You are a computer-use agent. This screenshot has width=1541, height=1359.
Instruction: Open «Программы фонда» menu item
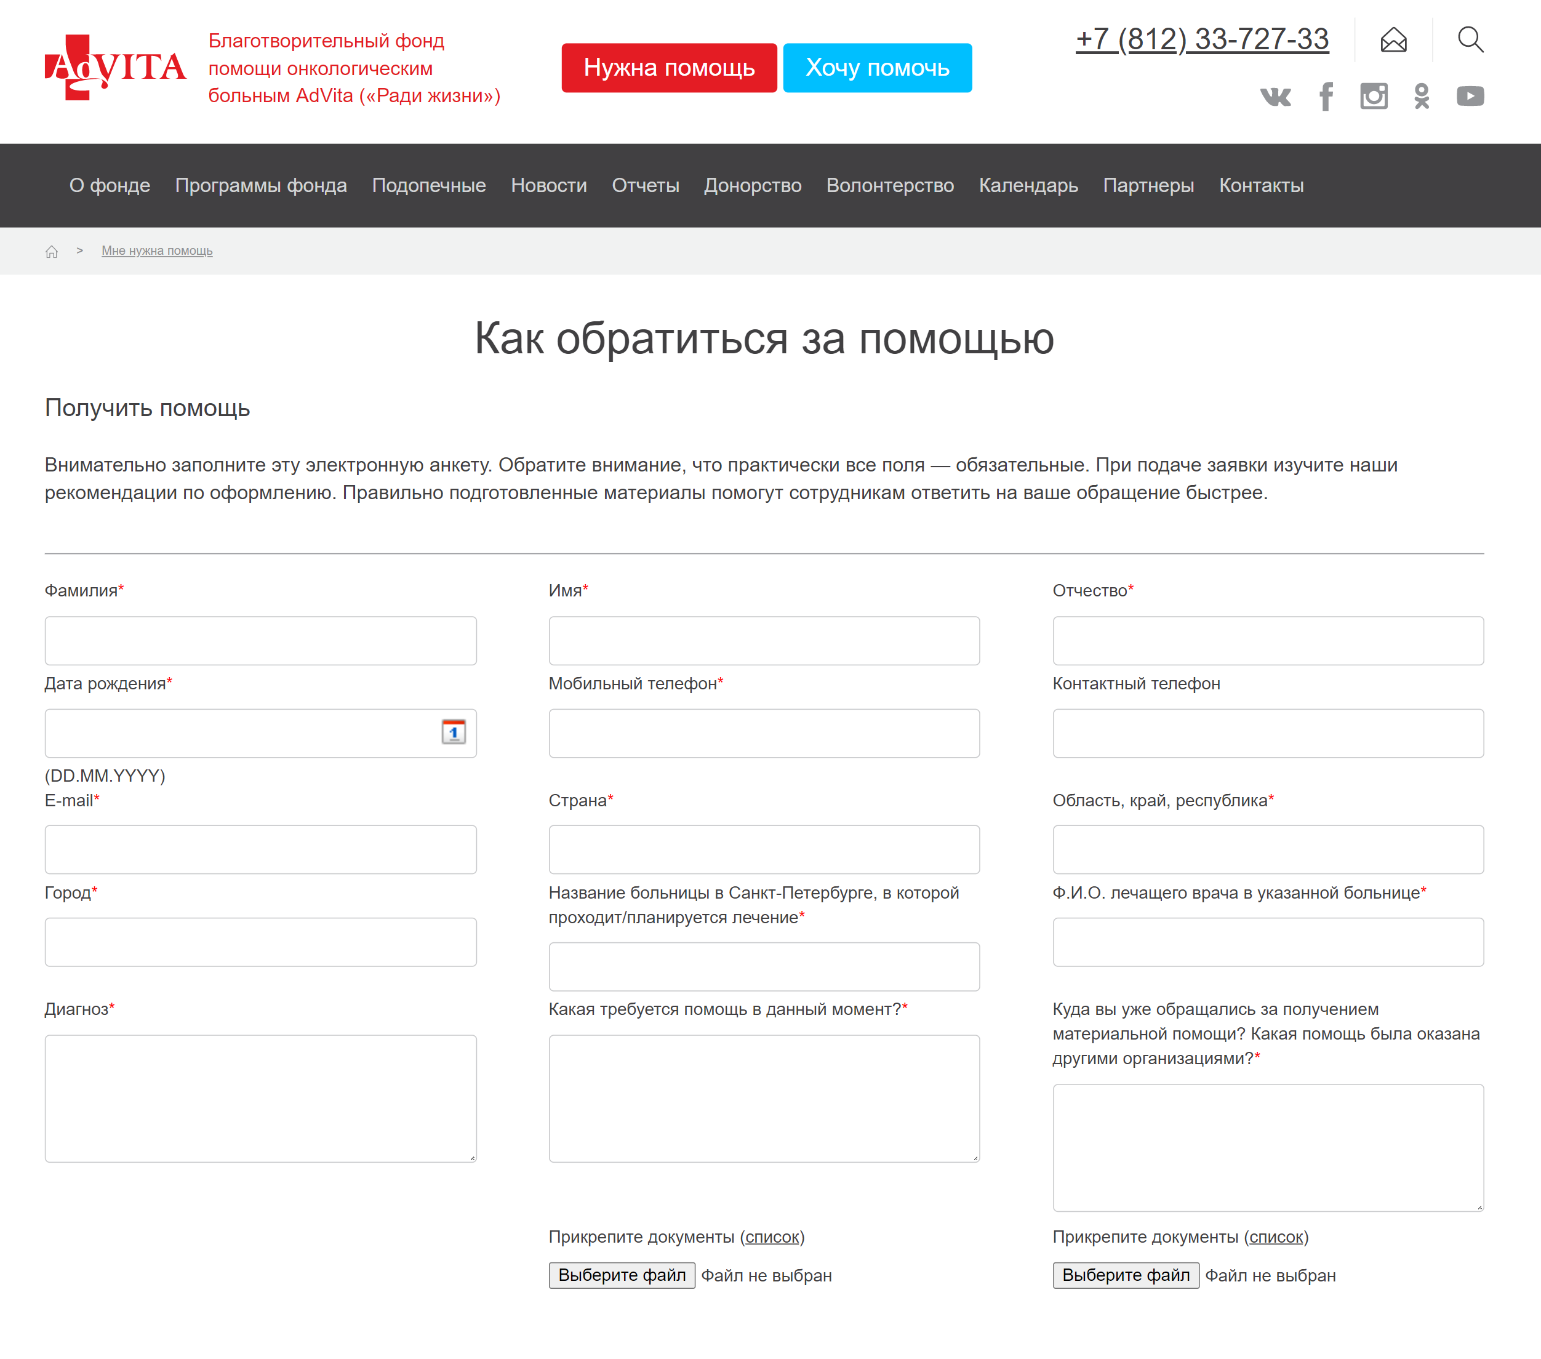pos(261,185)
